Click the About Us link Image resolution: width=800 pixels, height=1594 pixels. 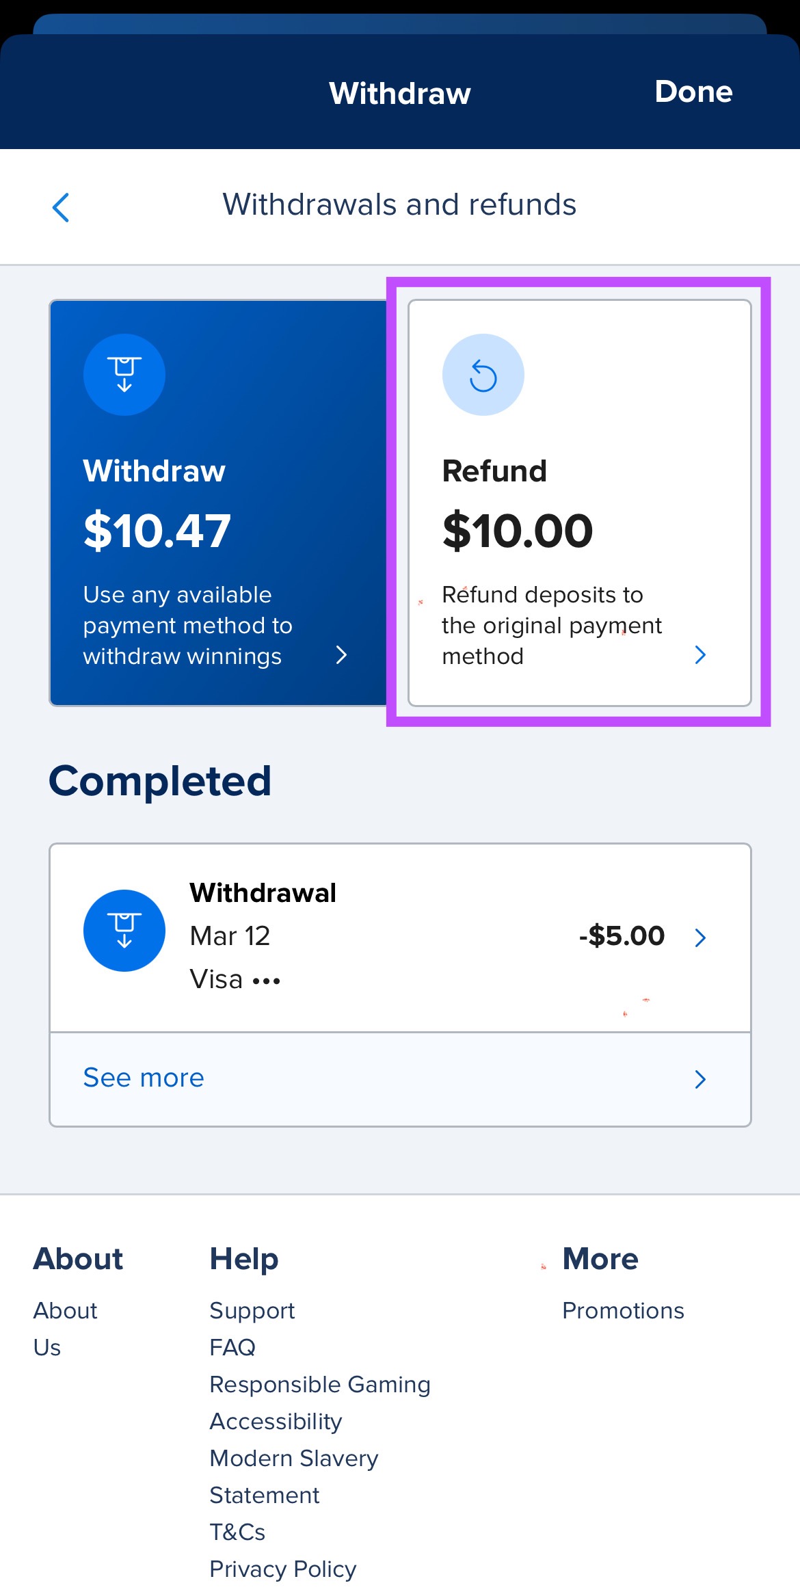pos(66,1329)
